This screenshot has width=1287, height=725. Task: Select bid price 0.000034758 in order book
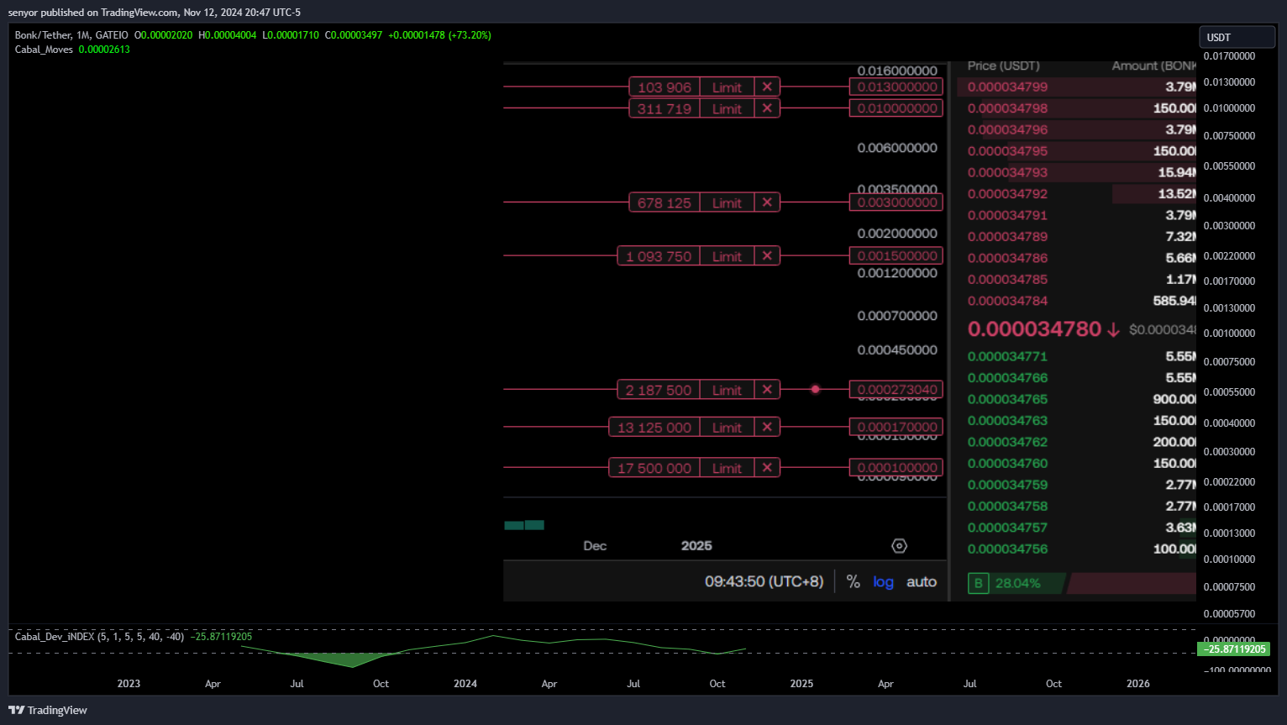coord(1007,507)
